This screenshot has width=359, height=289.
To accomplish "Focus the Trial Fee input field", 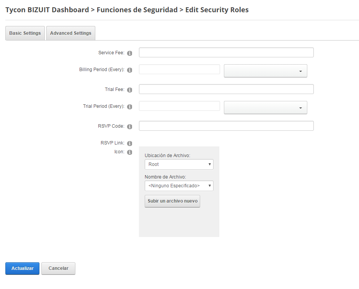I will (226, 89).
